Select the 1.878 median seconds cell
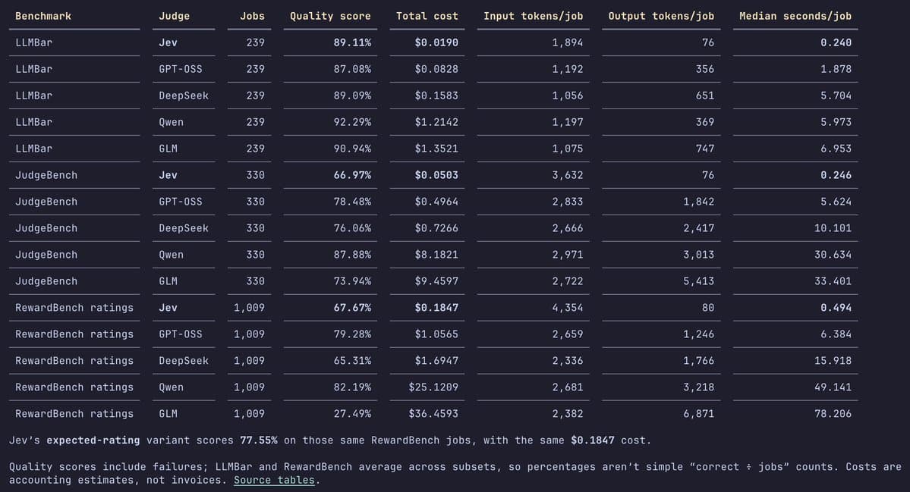 point(836,69)
